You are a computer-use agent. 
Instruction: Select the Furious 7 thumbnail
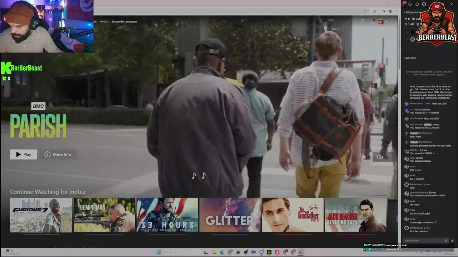pyautogui.click(x=41, y=215)
